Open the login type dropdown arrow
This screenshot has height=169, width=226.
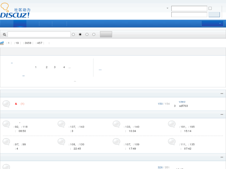(168, 8)
